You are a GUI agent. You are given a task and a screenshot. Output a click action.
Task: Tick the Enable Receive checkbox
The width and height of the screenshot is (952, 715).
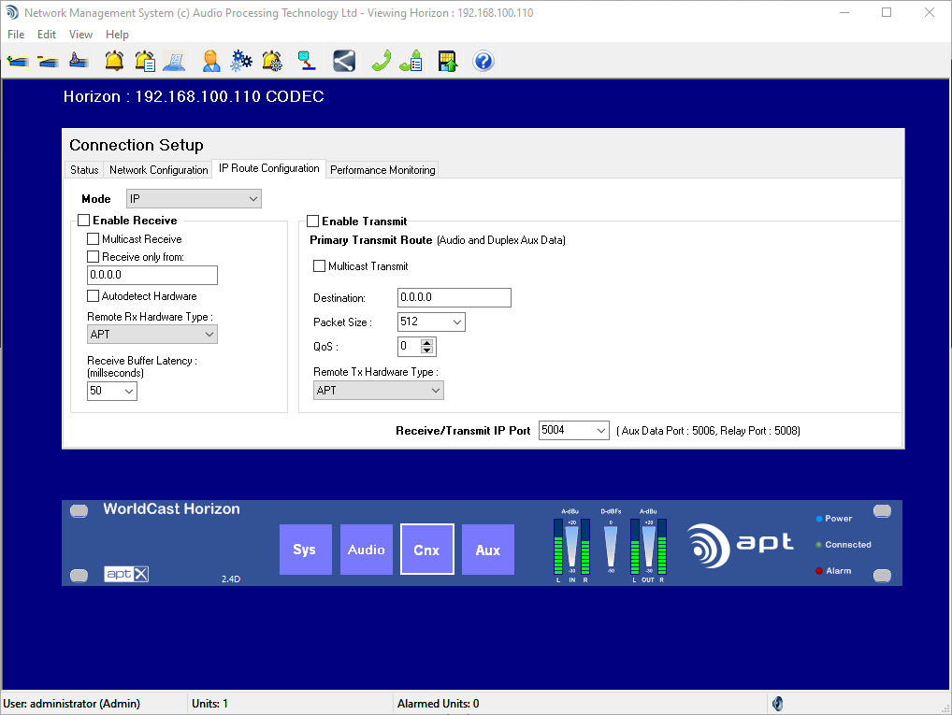(84, 221)
